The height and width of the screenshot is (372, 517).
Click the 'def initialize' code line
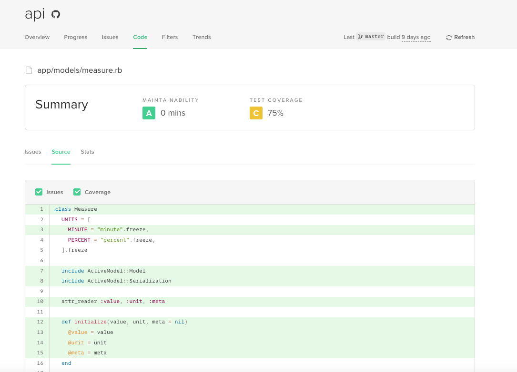click(124, 322)
